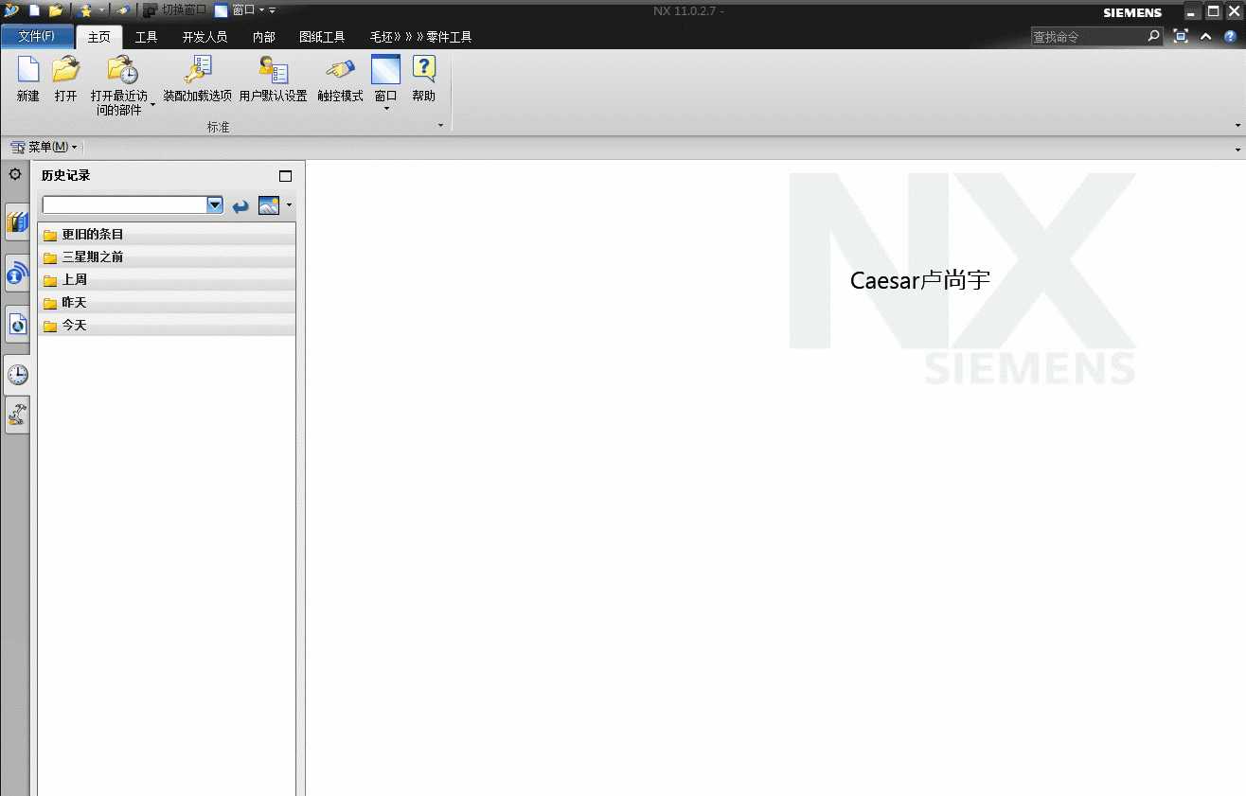Click 切换窗口 switch window in title bar
1246x796 pixels.
tap(174, 10)
